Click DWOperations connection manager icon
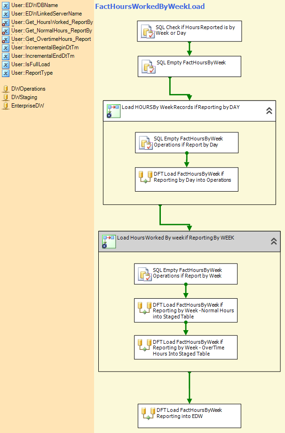Image resolution: width=285 pixels, height=433 pixels. coord(6,89)
